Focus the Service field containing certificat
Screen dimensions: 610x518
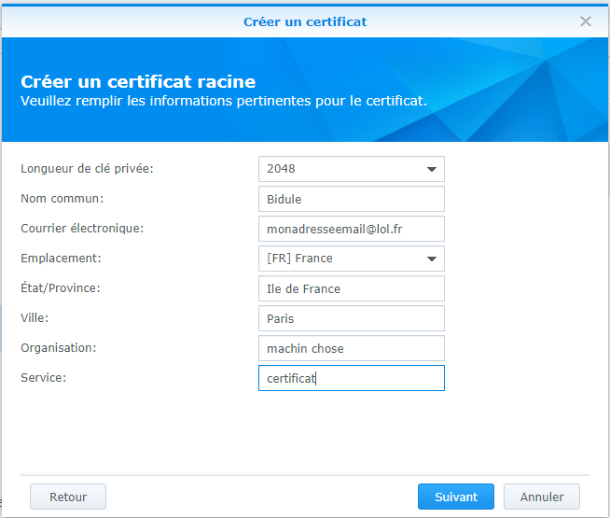tap(352, 378)
